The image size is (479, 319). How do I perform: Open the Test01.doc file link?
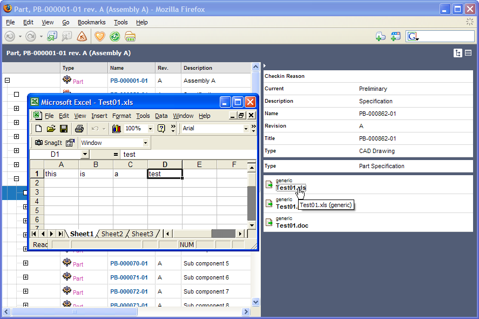click(x=292, y=225)
